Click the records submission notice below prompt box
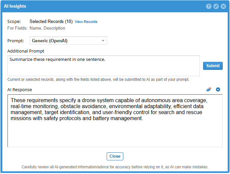The image size is (230, 174). [x=98, y=80]
